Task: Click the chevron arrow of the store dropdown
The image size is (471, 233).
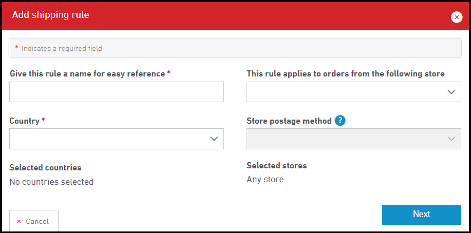Action: click(x=451, y=92)
